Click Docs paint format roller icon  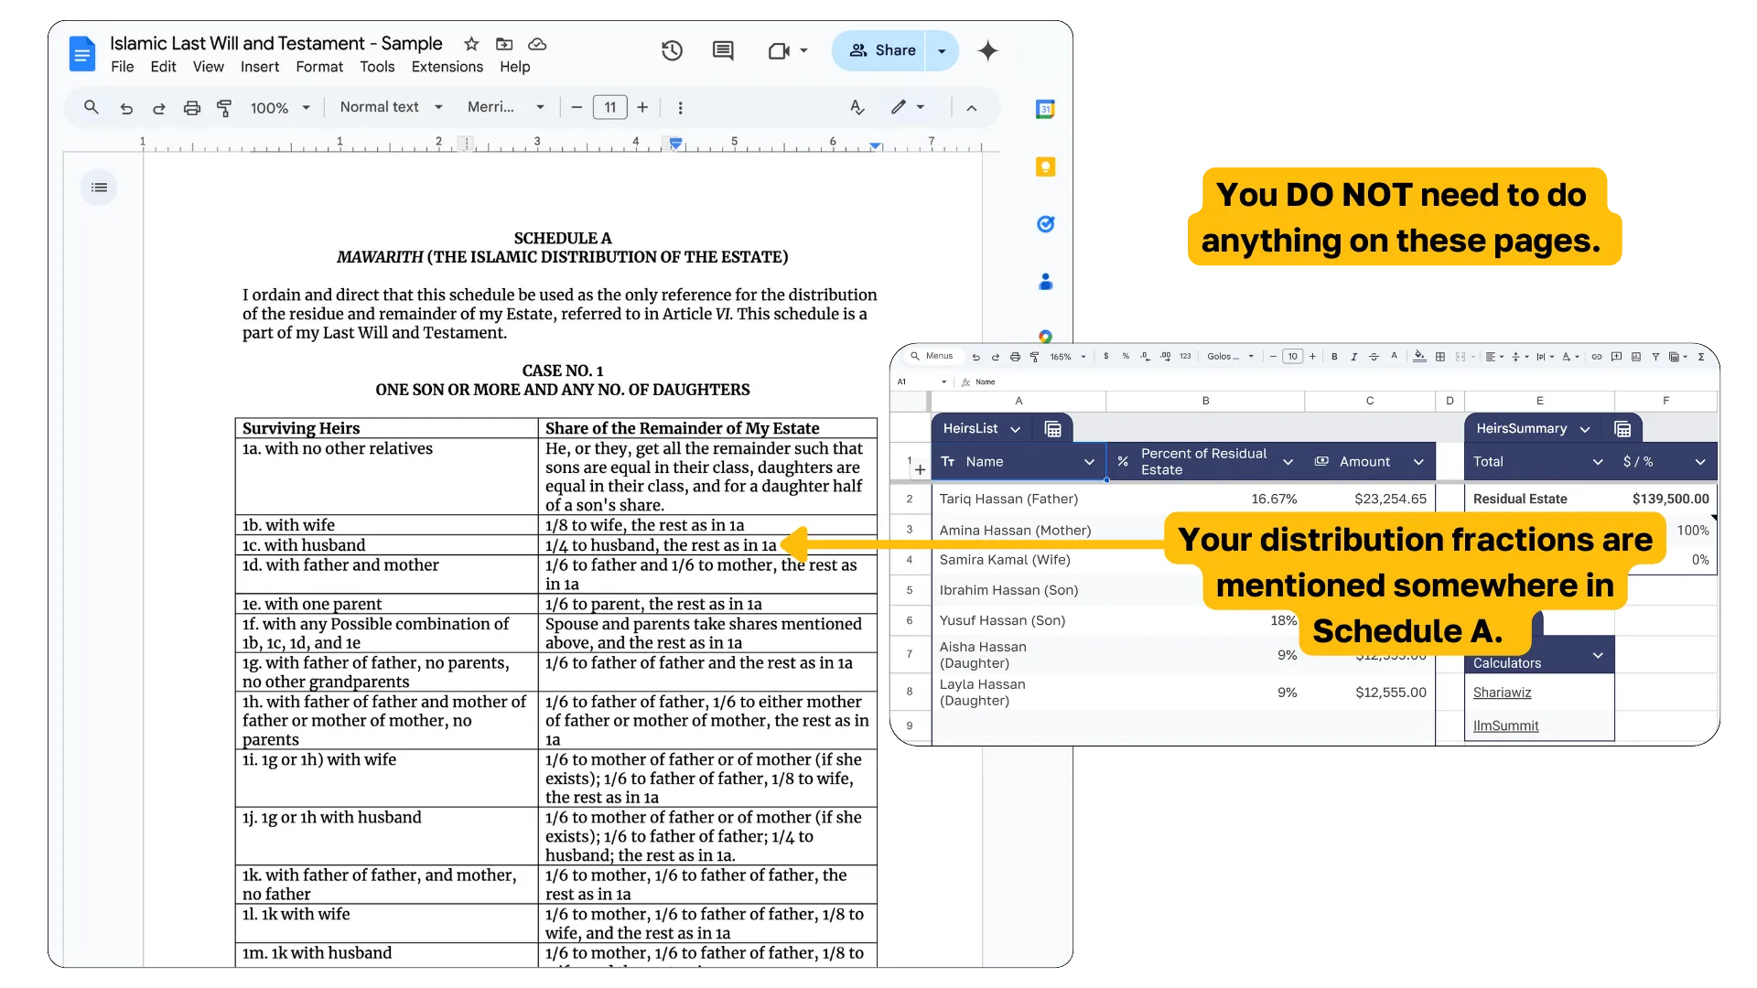point(224,108)
